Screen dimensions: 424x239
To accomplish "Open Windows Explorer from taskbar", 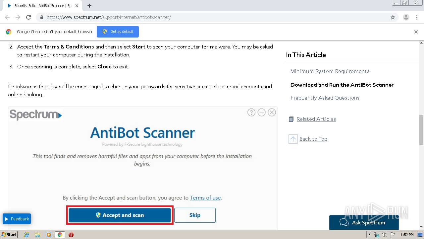I will (37, 235).
